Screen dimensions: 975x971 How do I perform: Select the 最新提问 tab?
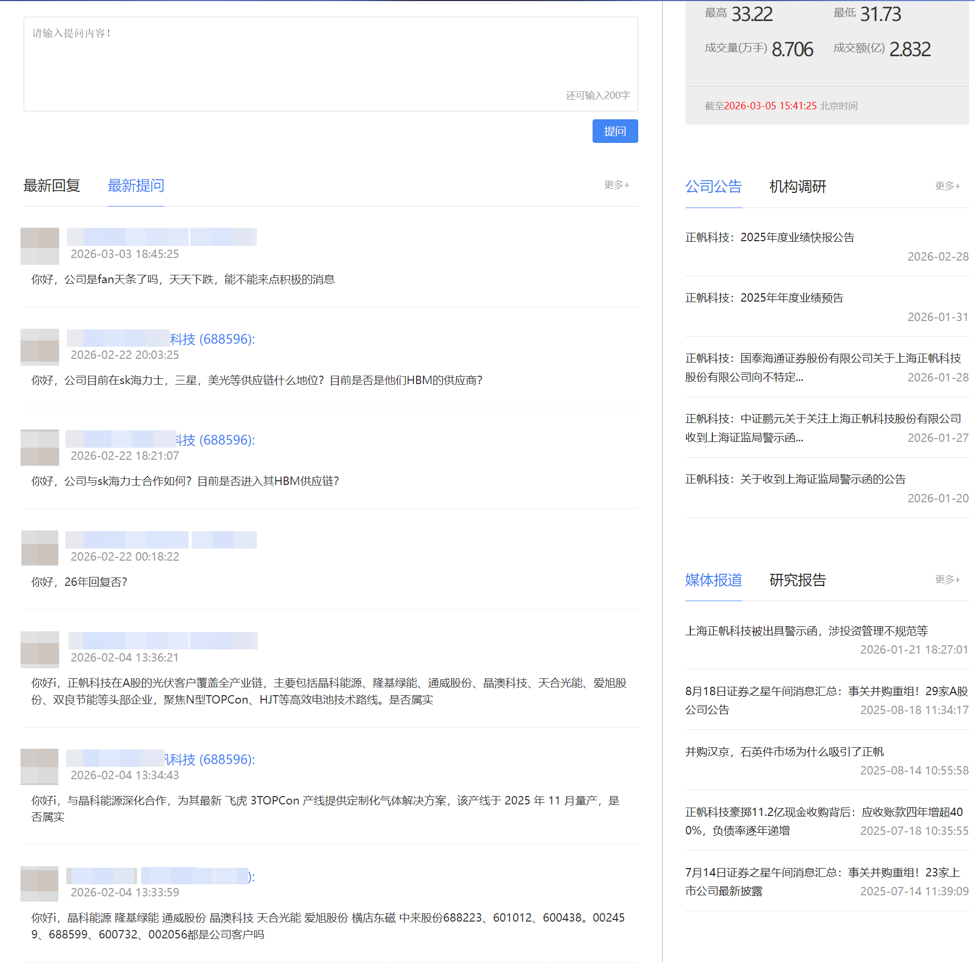pos(136,185)
